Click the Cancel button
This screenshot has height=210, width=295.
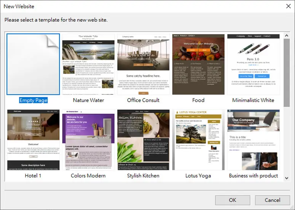273,200
